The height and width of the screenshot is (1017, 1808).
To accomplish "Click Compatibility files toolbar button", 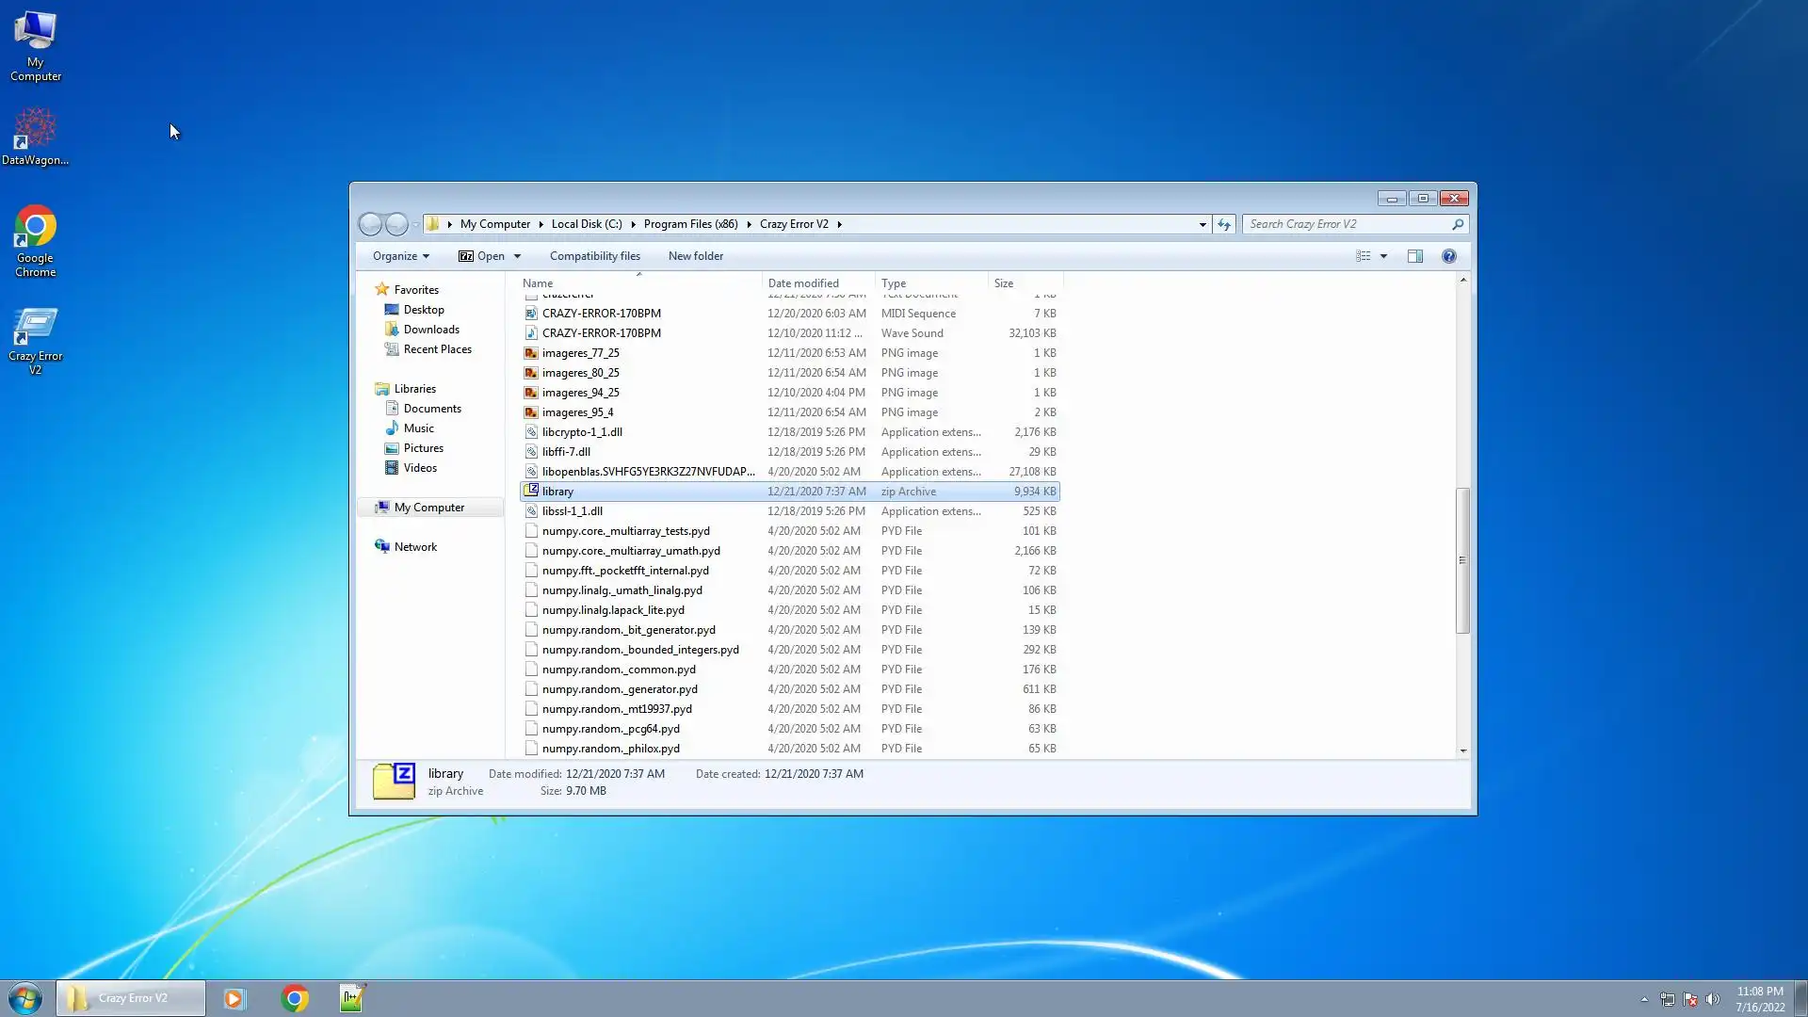I will [x=594, y=256].
